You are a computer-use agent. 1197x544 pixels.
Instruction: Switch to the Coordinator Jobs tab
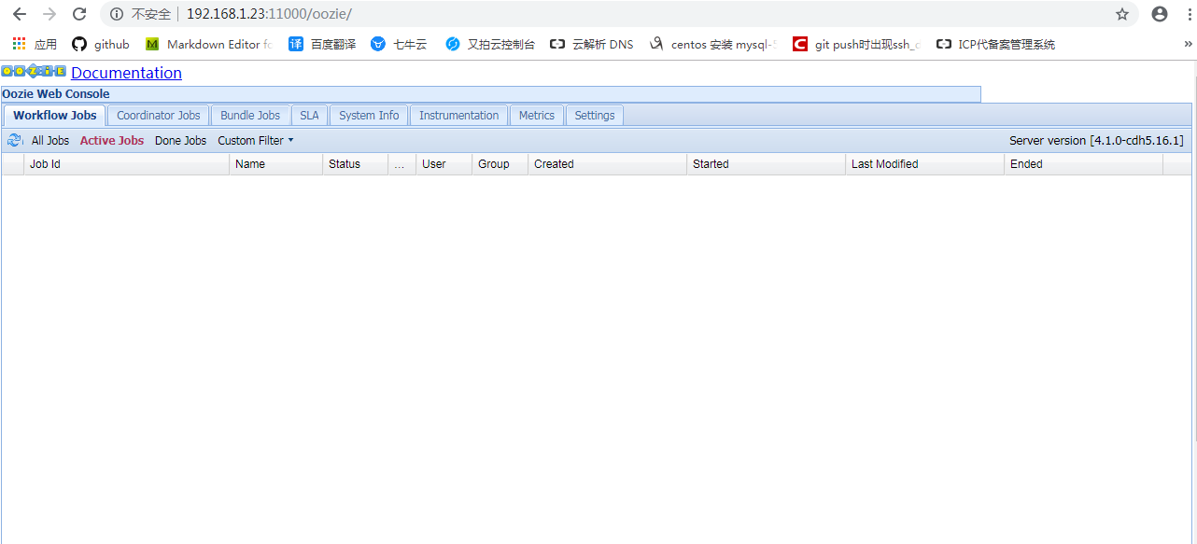(x=158, y=115)
